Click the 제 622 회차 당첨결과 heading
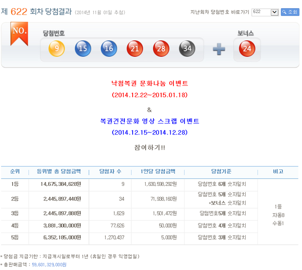Viewport: 302px width, 270px height. 36,11
